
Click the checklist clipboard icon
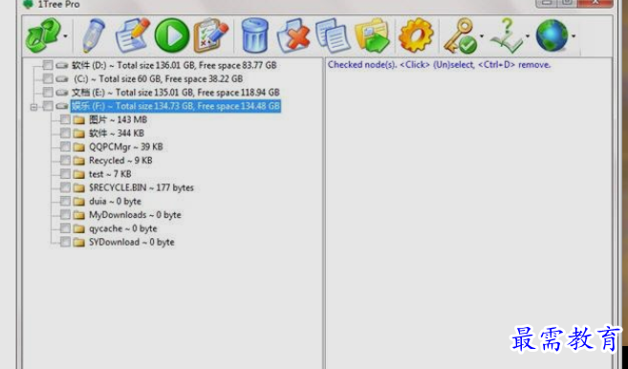coord(210,35)
